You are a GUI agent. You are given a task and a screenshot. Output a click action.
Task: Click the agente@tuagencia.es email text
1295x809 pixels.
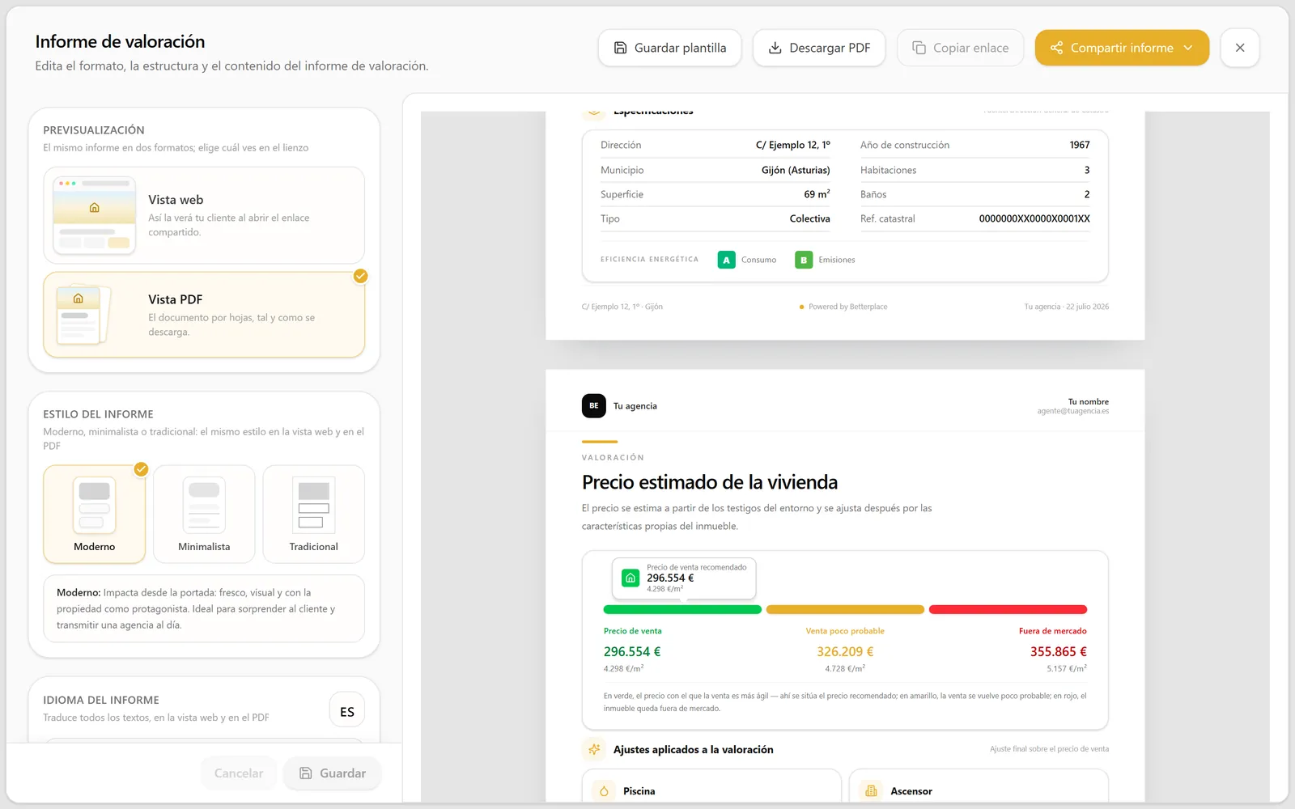[1073, 411]
